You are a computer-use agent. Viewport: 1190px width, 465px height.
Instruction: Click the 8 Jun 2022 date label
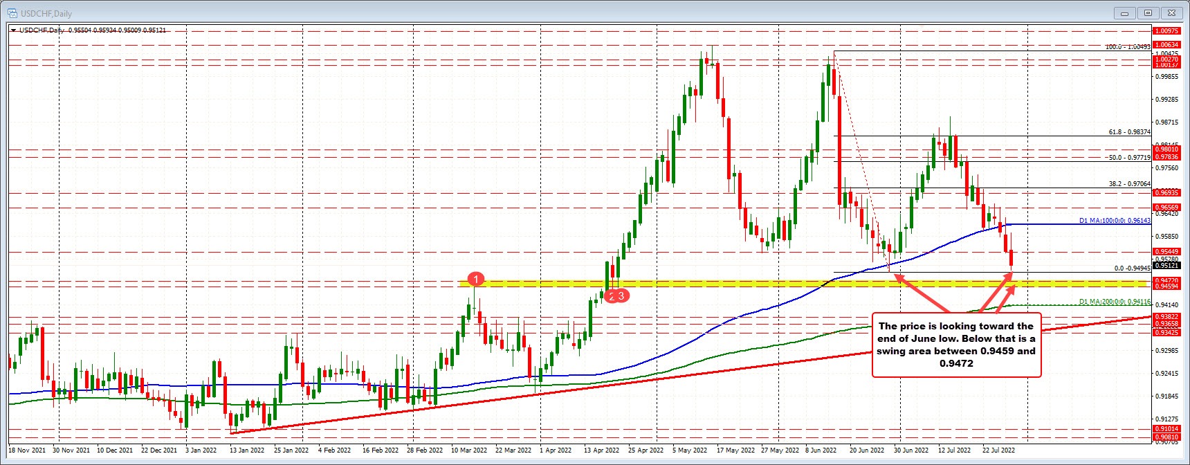pyautogui.click(x=822, y=450)
